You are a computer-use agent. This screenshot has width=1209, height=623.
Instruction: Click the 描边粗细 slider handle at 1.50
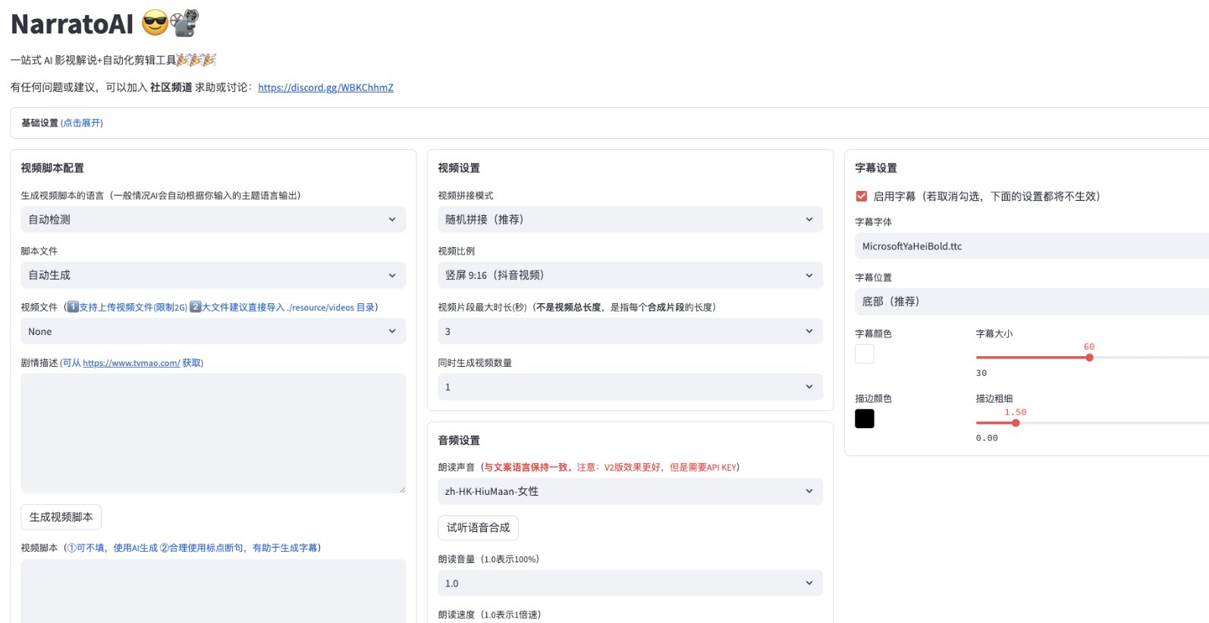coord(1016,423)
